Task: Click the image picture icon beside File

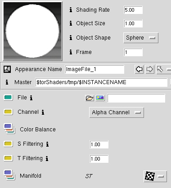Action: pyautogui.click(x=100, y=98)
